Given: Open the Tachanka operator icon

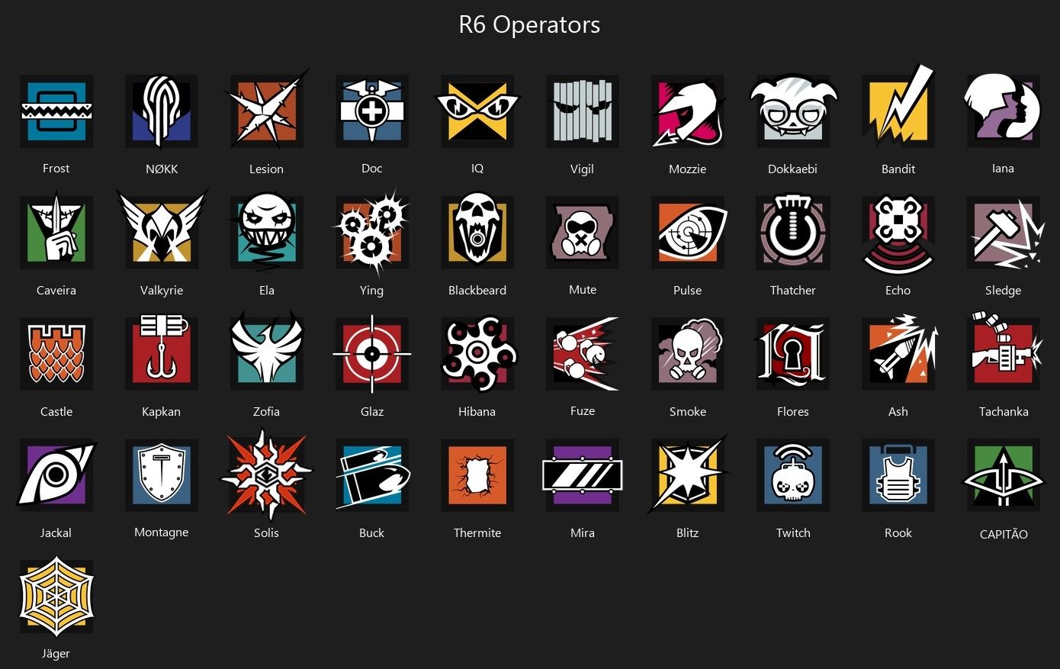Looking at the screenshot, I should (x=1004, y=352).
